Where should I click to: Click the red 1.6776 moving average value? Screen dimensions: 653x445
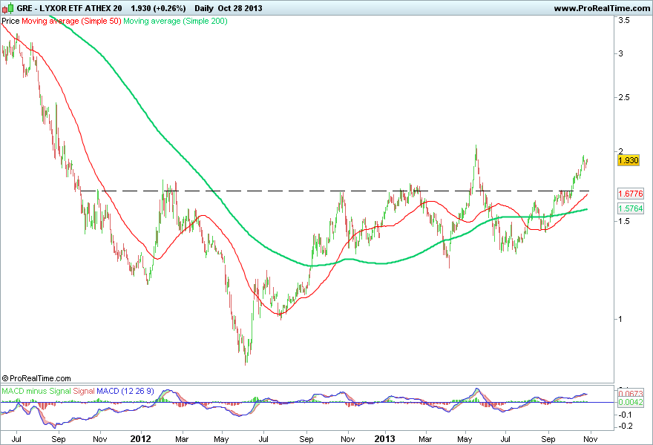tap(630, 194)
